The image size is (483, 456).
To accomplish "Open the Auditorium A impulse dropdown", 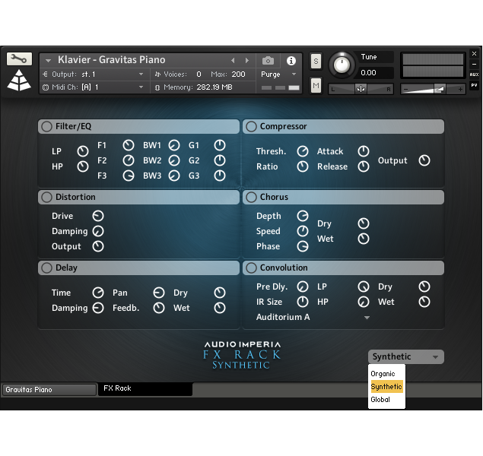I will (x=367, y=317).
